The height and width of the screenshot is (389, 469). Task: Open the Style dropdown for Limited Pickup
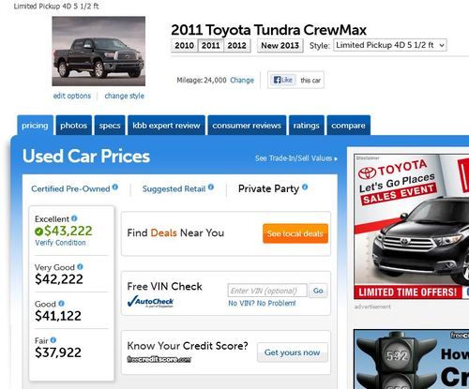coord(390,45)
